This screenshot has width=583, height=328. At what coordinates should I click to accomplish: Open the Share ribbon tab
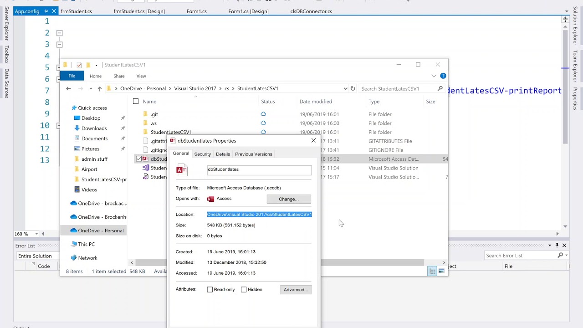point(119,76)
